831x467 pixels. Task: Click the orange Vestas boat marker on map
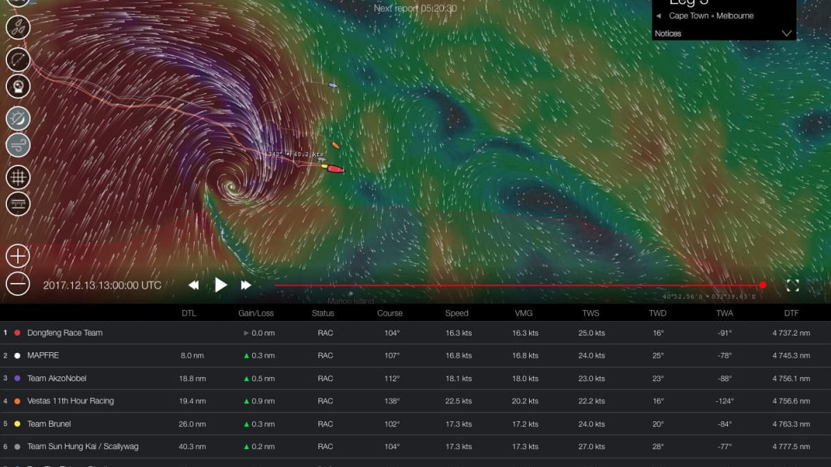[336, 145]
